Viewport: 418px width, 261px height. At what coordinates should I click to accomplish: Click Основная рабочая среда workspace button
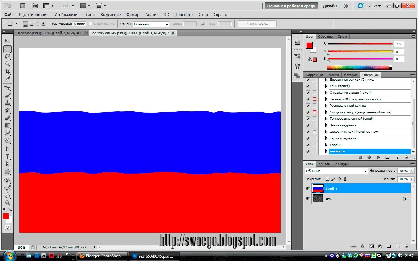pyautogui.click(x=291, y=6)
